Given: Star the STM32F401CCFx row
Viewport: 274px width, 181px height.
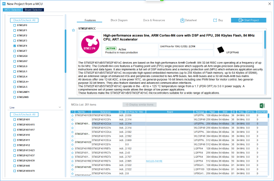Looking at the screenshot, I should tap(72, 120).
